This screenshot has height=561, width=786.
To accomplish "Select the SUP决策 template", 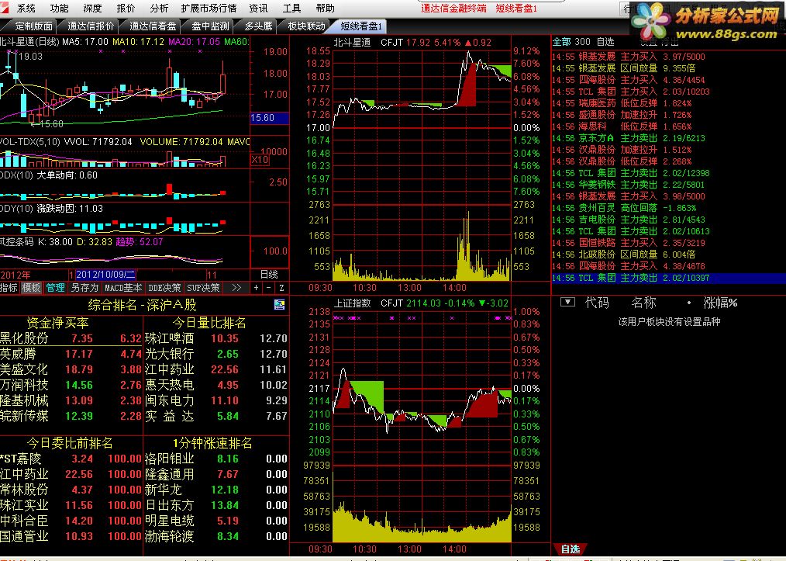I will pos(203,288).
